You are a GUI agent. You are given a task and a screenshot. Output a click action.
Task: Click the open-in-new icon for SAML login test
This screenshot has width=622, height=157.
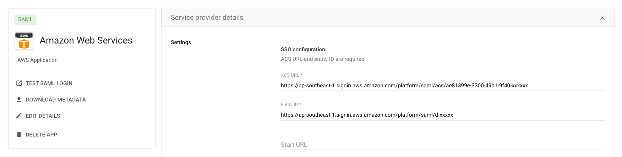click(19, 83)
